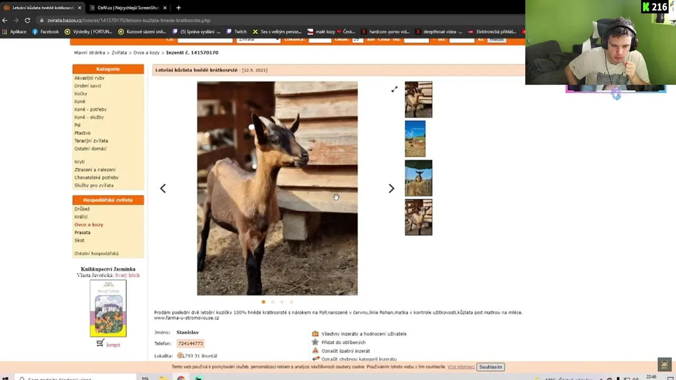Select the second thumbnail with blue sky

415,139
